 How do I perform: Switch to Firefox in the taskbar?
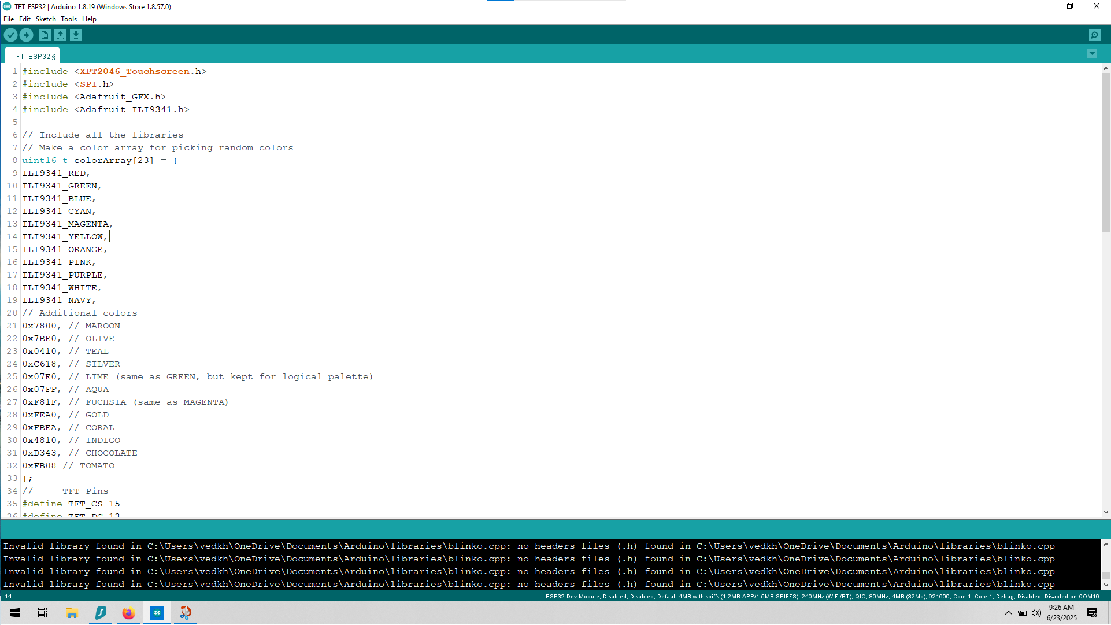point(128,613)
